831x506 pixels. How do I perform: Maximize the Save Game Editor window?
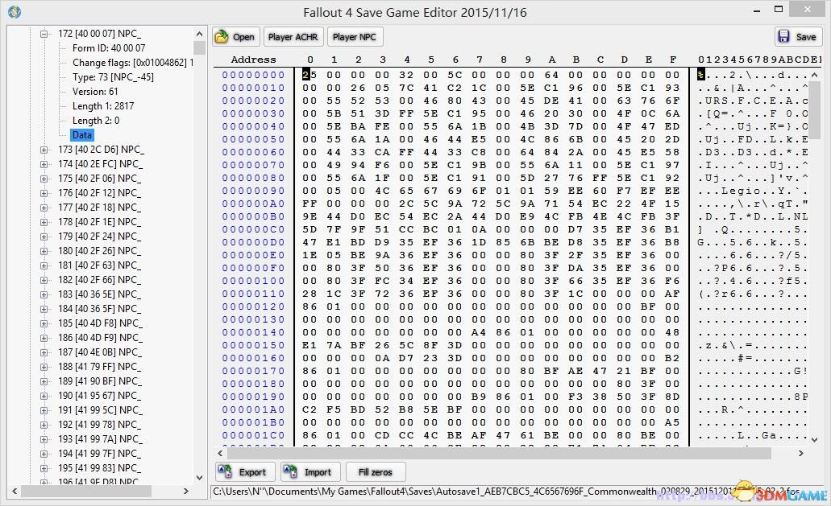[779, 9]
